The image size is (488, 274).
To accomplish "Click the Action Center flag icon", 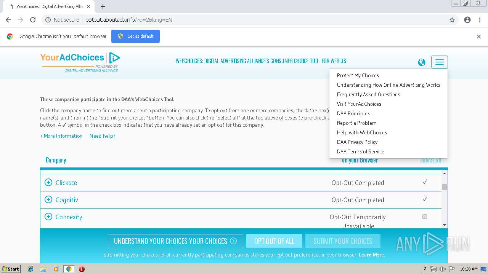I will click(452, 269).
